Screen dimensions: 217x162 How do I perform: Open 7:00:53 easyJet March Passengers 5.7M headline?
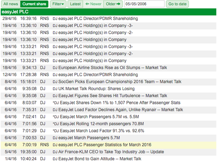click(86, 138)
